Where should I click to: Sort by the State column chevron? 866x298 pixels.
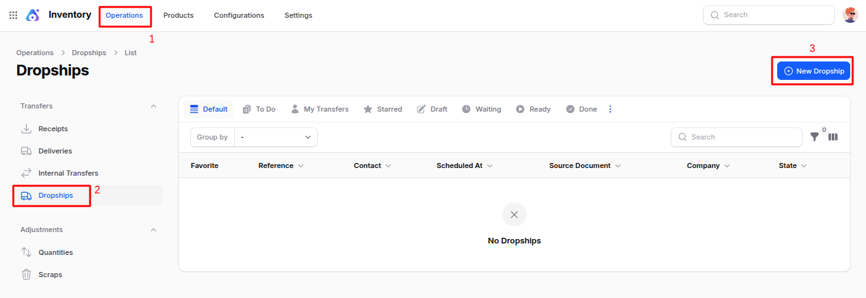point(804,165)
